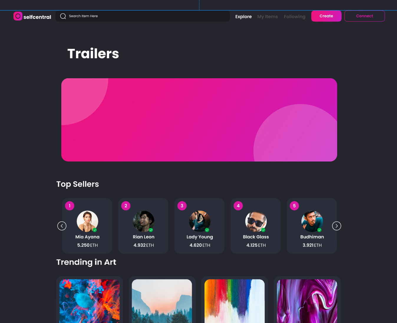Click the search magnifier icon

(63, 16)
